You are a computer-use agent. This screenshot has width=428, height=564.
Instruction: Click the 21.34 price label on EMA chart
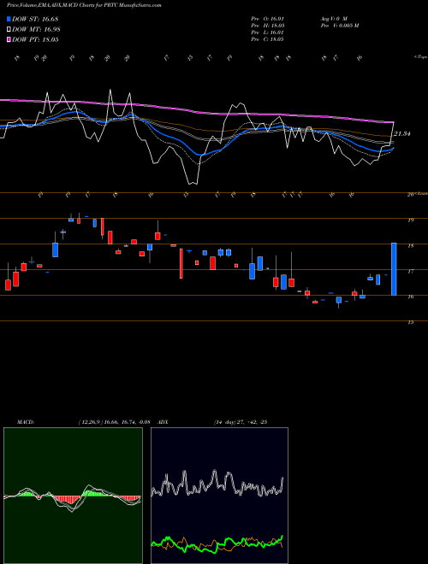(402, 134)
